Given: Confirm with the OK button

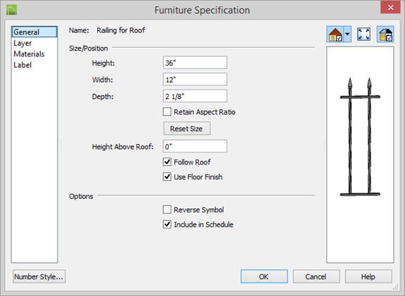Looking at the screenshot, I should [x=264, y=276].
